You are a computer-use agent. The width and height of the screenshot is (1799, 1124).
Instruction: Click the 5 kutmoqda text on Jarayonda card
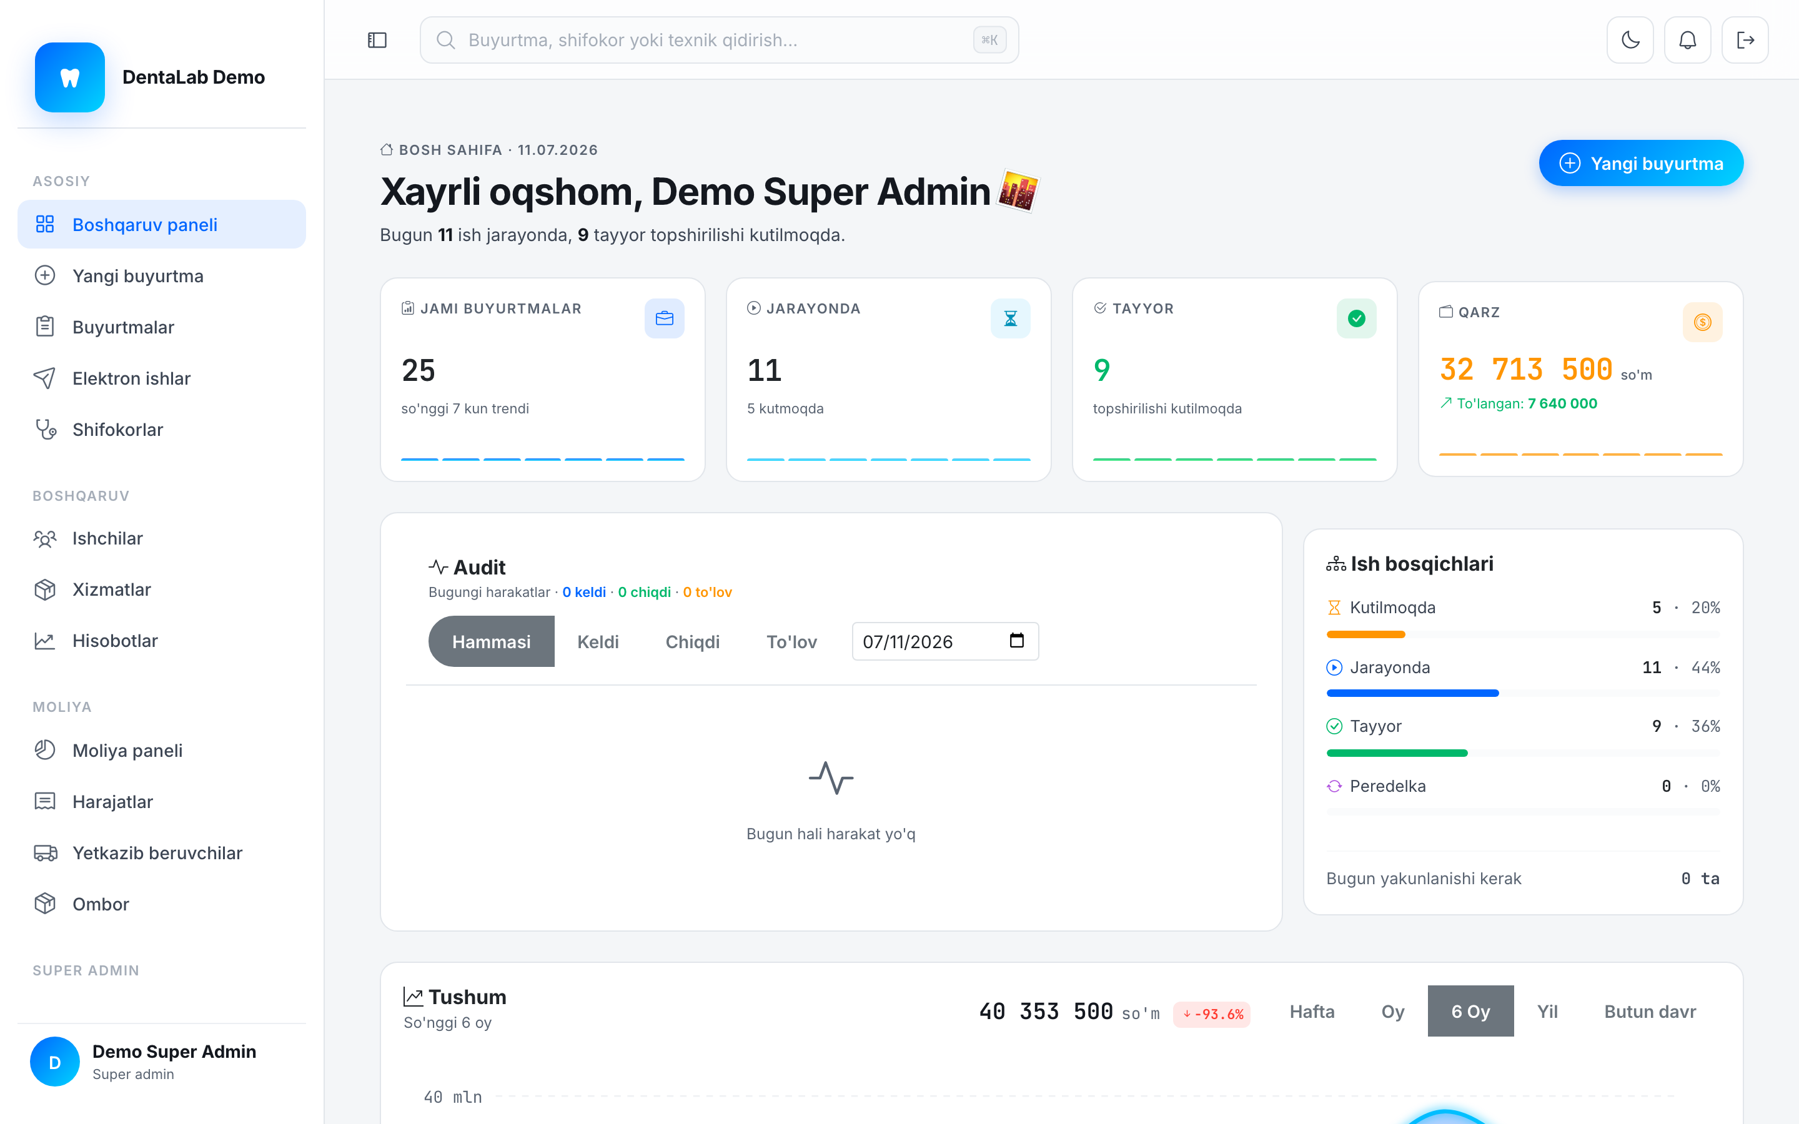(x=785, y=408)
